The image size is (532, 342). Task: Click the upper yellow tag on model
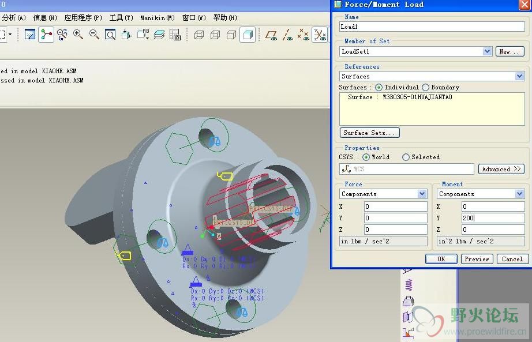225,176
